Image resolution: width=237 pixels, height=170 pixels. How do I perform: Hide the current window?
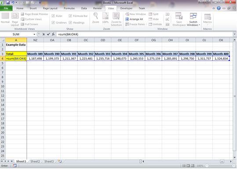click(x=153, y=19)
